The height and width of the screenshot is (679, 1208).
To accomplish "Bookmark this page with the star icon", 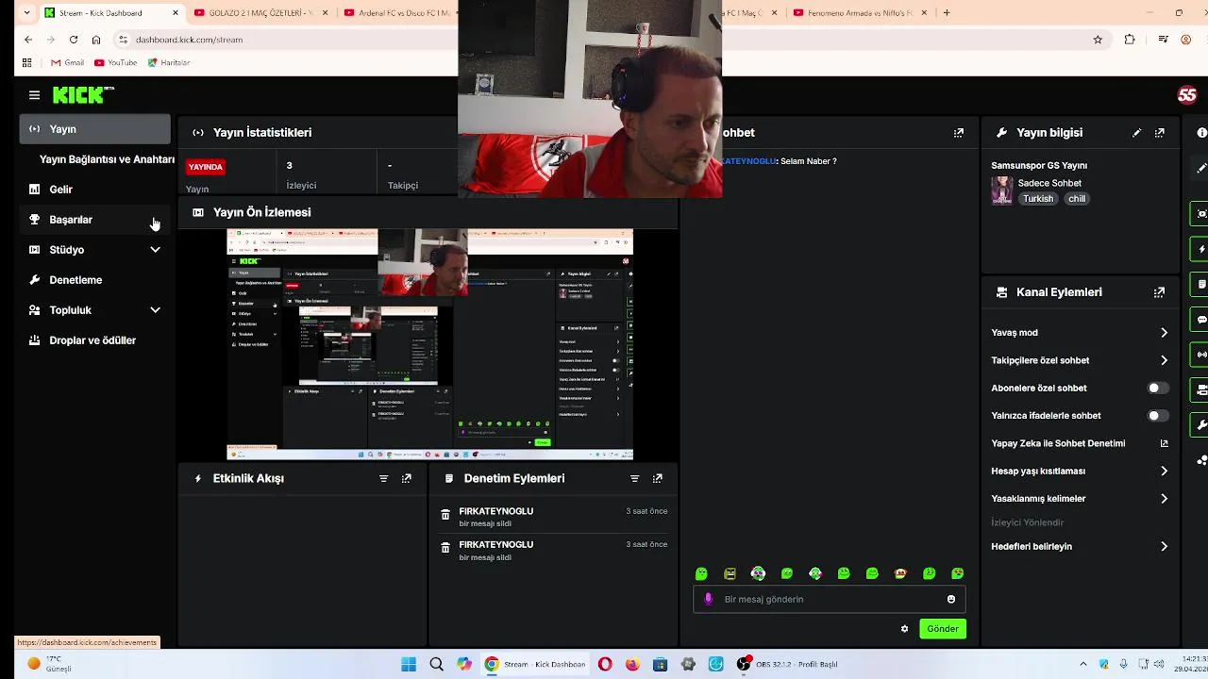I will pos(1098,40).
